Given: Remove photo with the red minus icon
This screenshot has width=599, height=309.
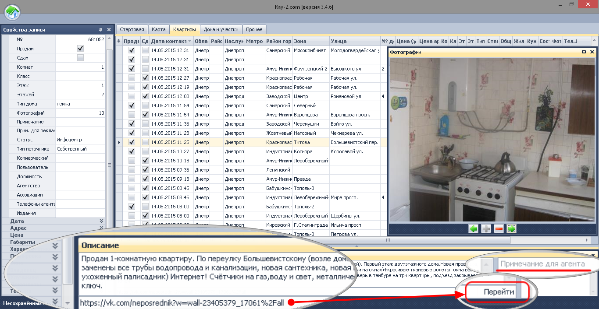Looking at the screenshot, I should (499, 229).
